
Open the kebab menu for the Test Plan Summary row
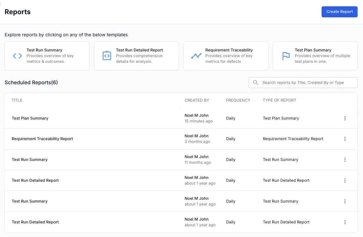[x=345, y=118]
